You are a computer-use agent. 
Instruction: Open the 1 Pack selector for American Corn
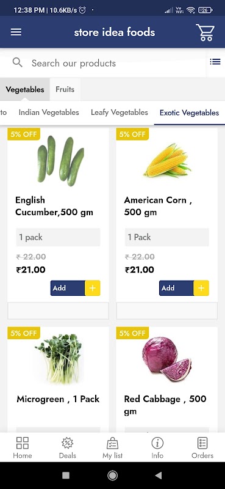pos(167,237)
